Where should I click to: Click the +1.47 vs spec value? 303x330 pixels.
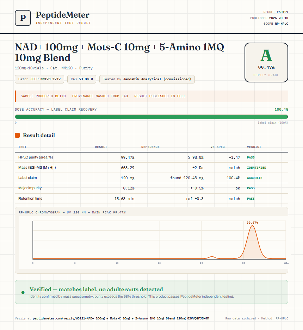click(x=234, y=157)
